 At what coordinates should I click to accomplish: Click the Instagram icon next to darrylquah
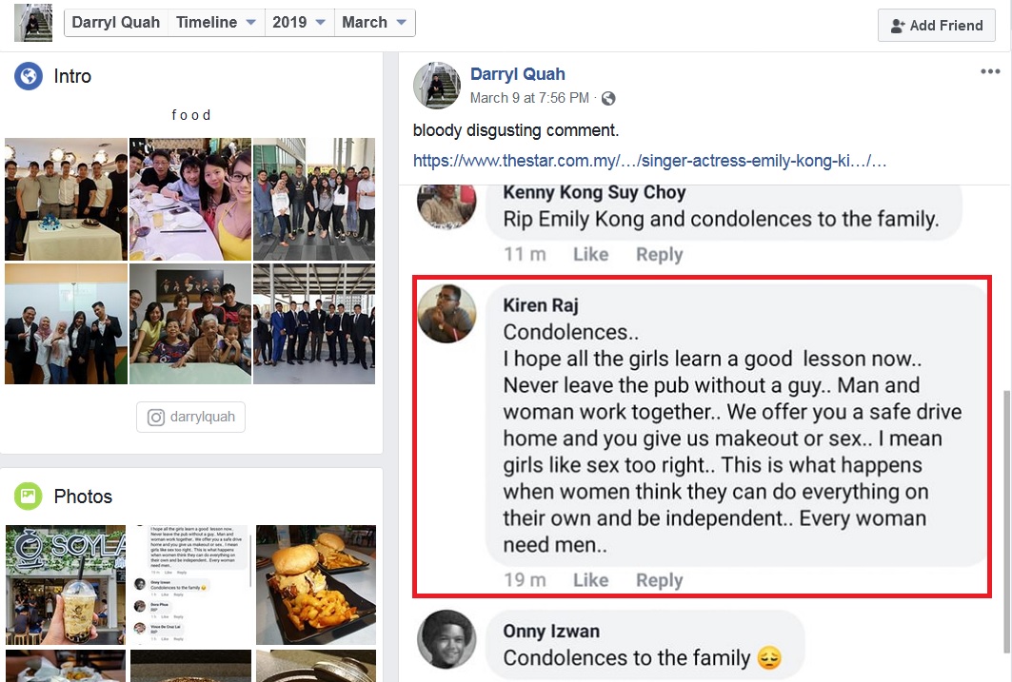pyautogui.click(x=155, y=417)
